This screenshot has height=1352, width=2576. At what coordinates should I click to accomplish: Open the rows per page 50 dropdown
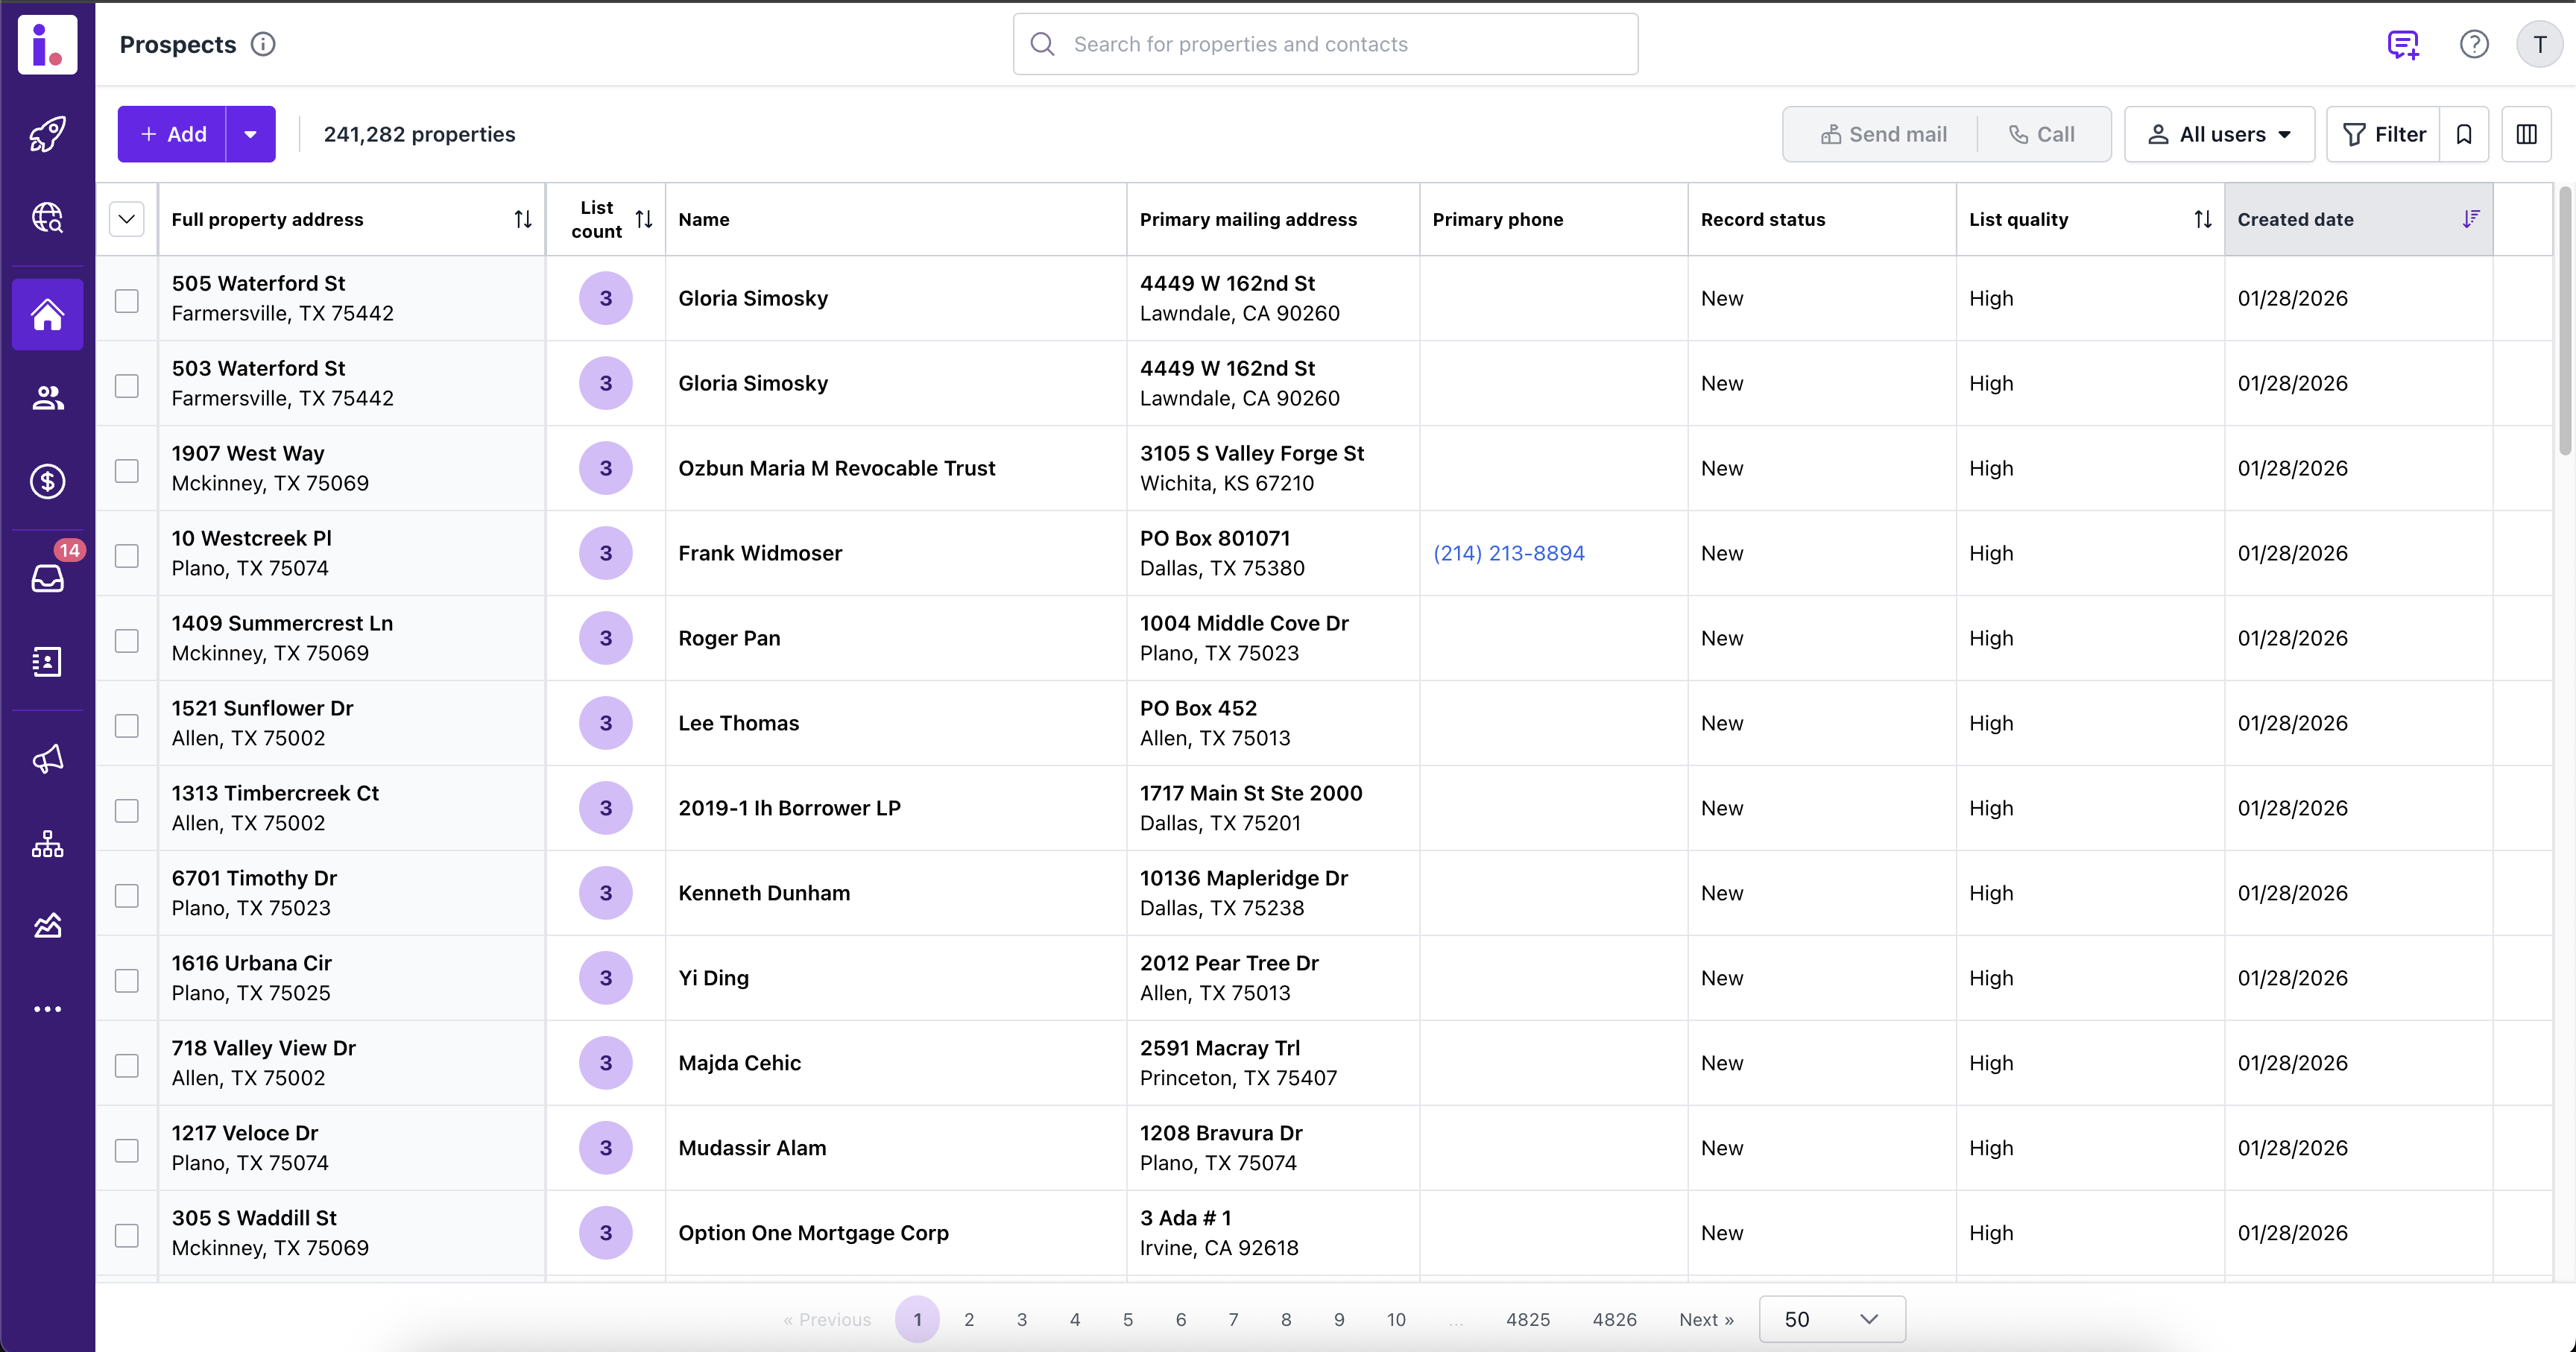tap(1830, 1319)
